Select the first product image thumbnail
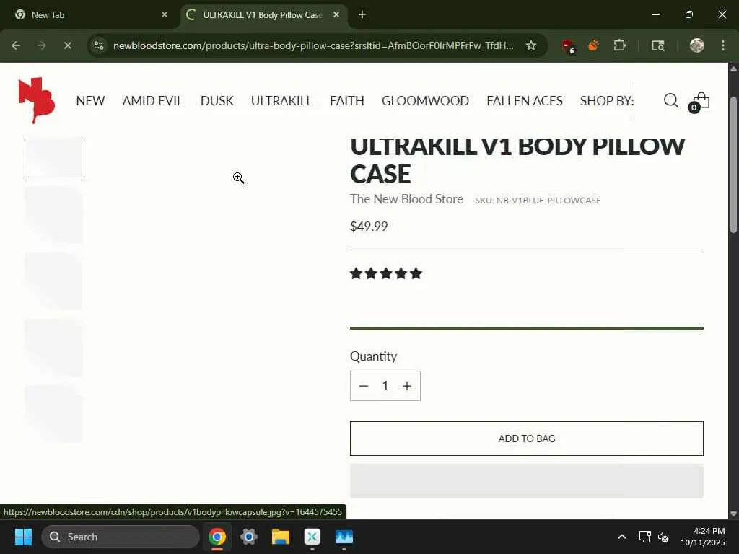 tap(53, 157)
